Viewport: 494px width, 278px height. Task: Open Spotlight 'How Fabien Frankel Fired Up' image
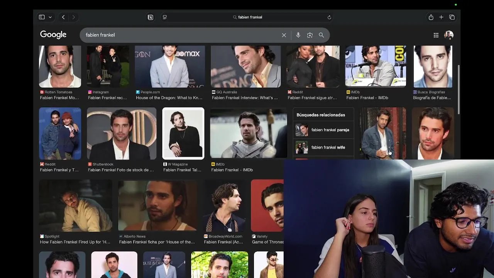(76, 205)
